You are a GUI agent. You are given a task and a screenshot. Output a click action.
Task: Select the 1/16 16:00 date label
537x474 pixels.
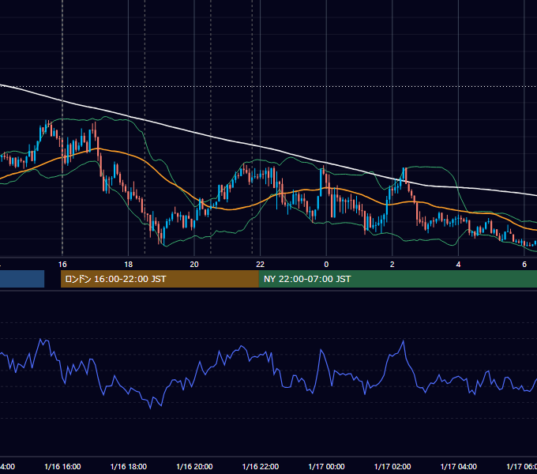[62, 467]
